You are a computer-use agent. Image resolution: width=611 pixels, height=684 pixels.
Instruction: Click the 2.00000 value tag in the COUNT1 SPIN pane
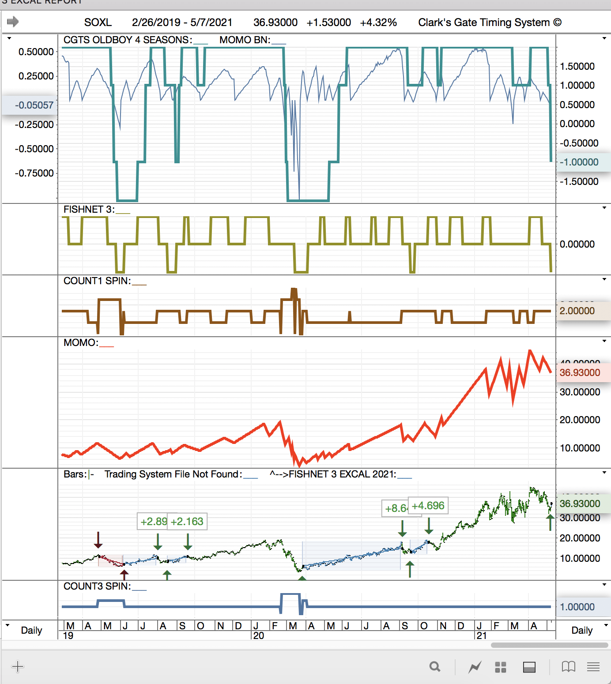click(583, 311)
